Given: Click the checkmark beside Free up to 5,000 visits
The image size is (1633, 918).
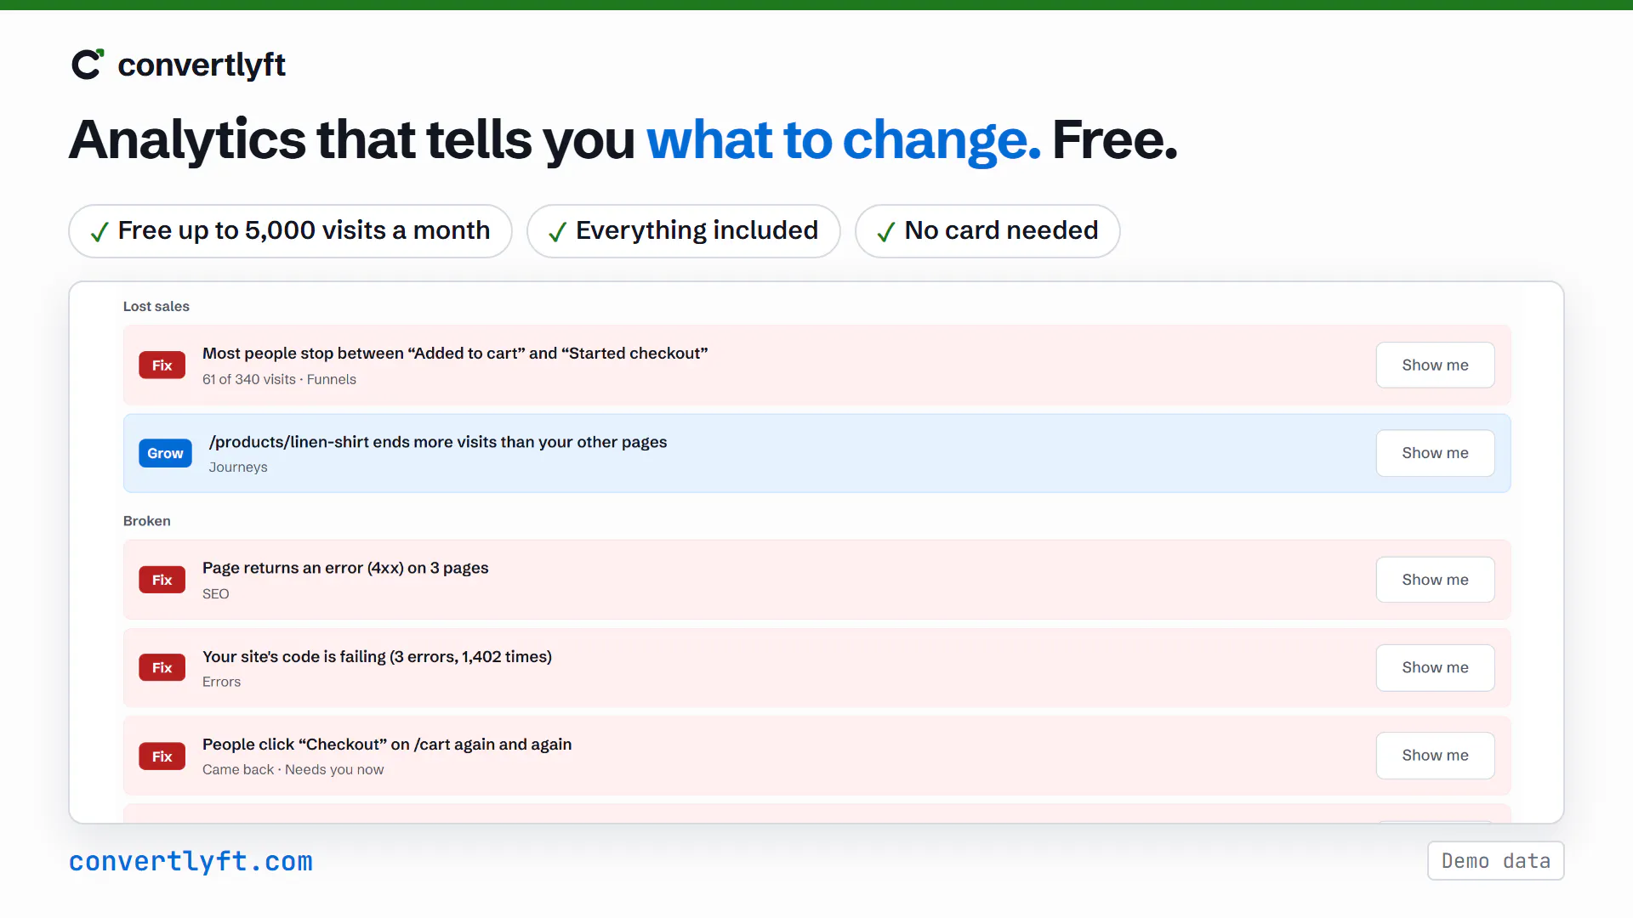Looking at the screenshot, I should pyautogui.click(x=100, y=231).
